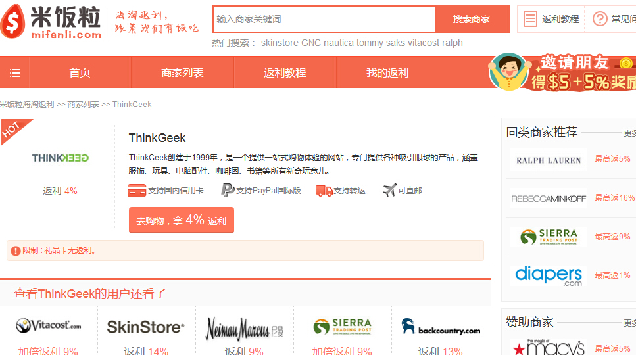
Task: Click 最高返5% next to Ralph Lauren
Action: point(612,159)
